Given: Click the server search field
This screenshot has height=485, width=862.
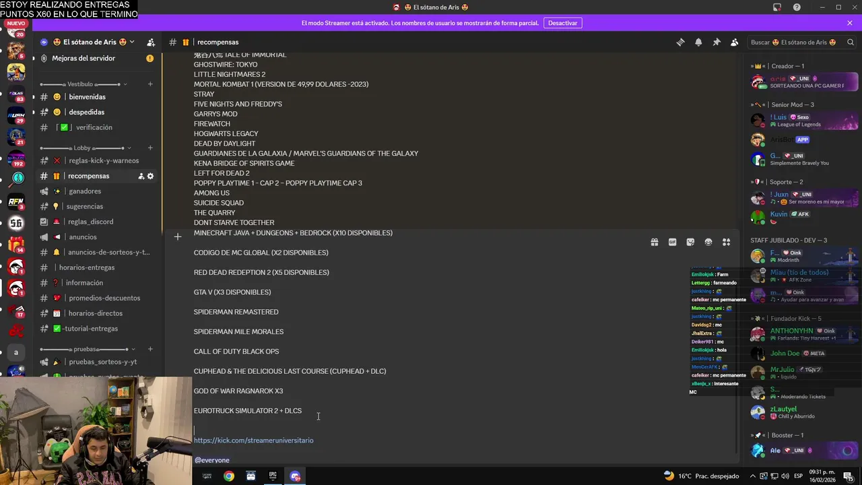Looking at the screenshot, I should coord(801,42).
